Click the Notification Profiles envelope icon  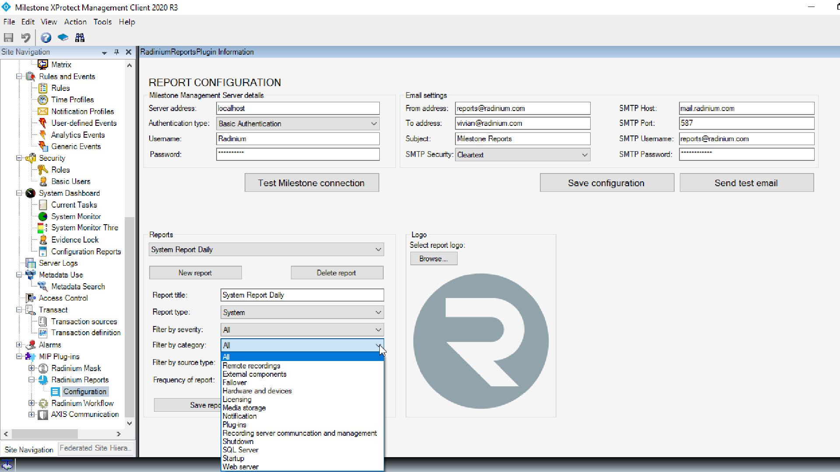click(x=43, y=111)
